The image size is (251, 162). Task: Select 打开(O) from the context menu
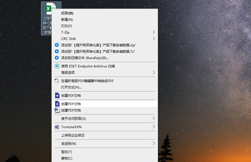coord(67,13)
